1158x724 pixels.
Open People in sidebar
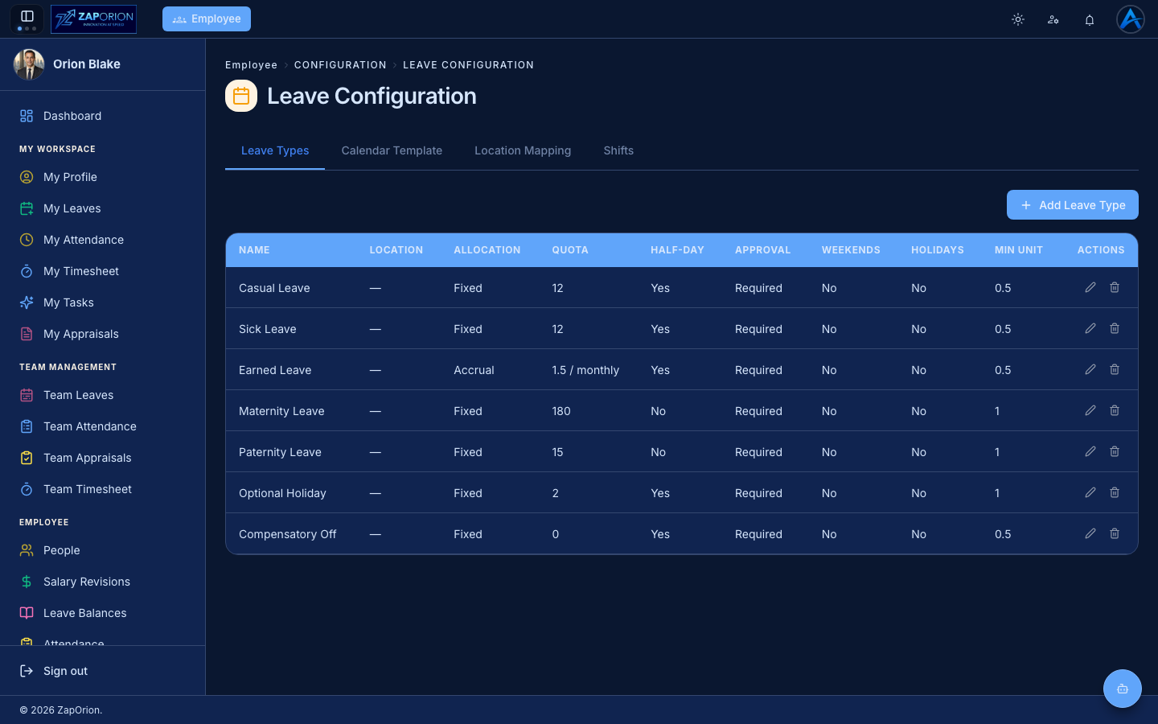[x=103, y=550]
